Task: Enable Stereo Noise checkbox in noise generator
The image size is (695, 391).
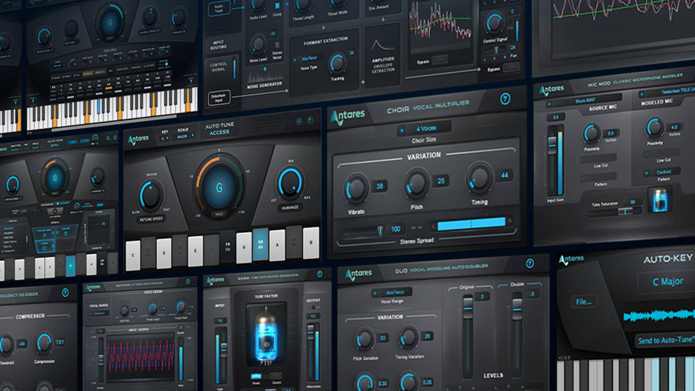Action: [x=277, y=45]
